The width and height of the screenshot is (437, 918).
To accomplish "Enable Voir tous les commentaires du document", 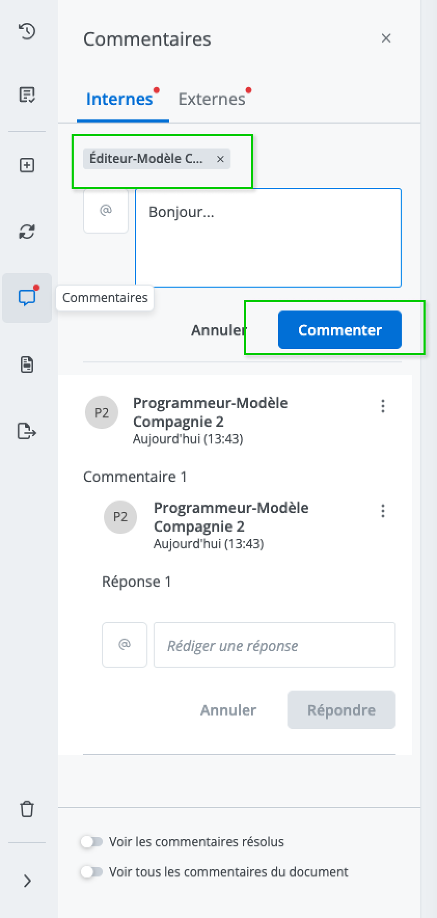I will [x=92, y=872].
